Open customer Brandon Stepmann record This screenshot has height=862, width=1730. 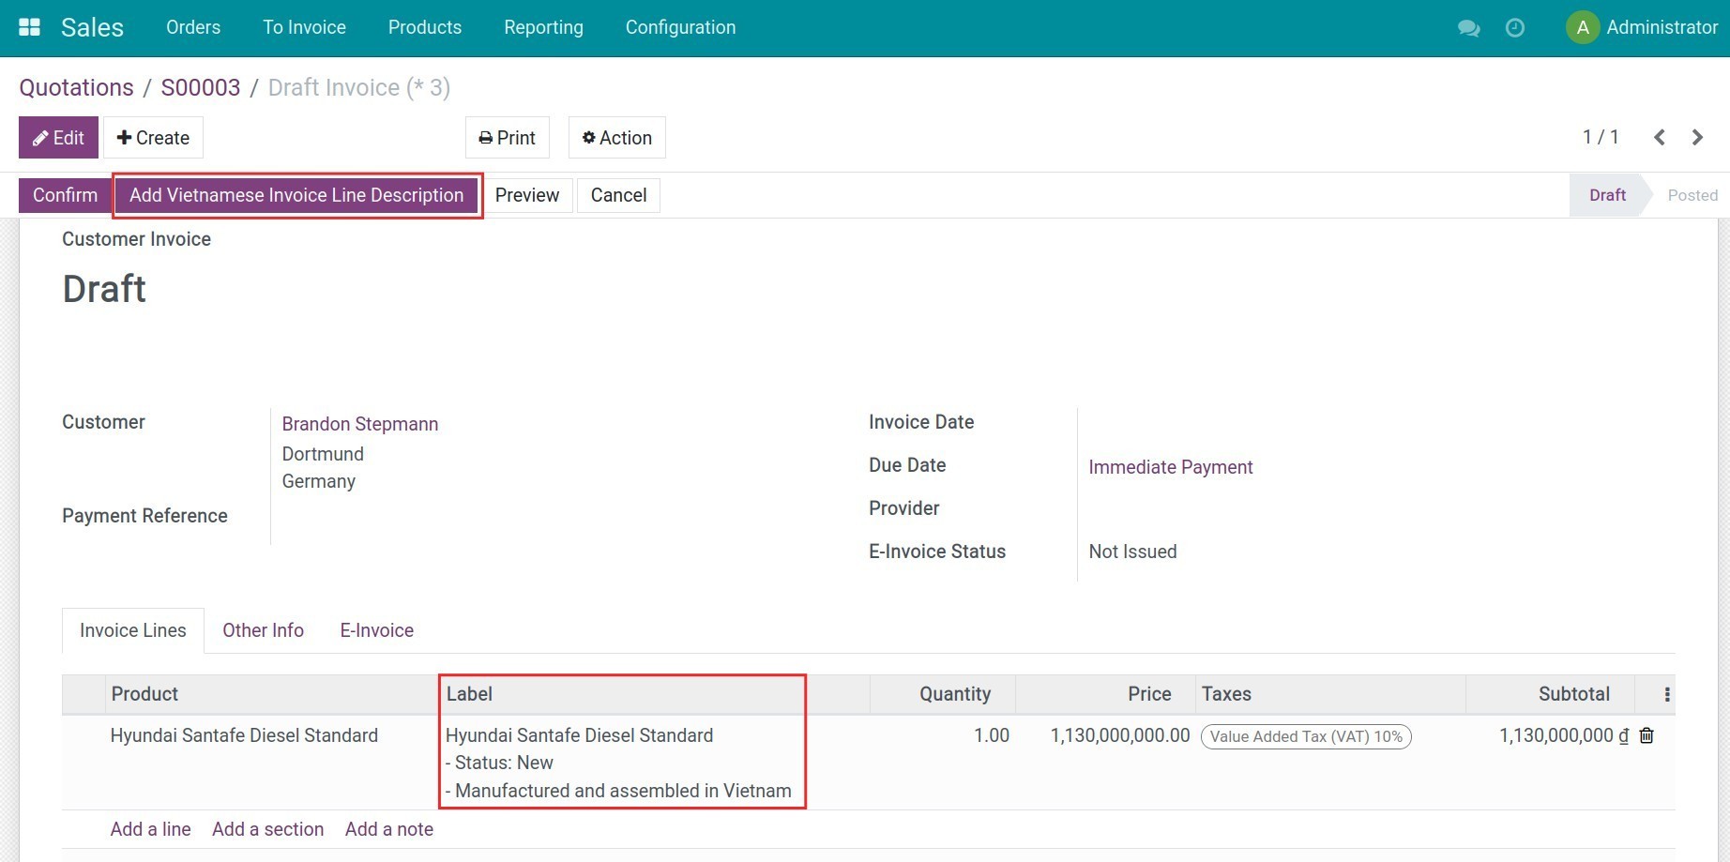pos(360,424)
